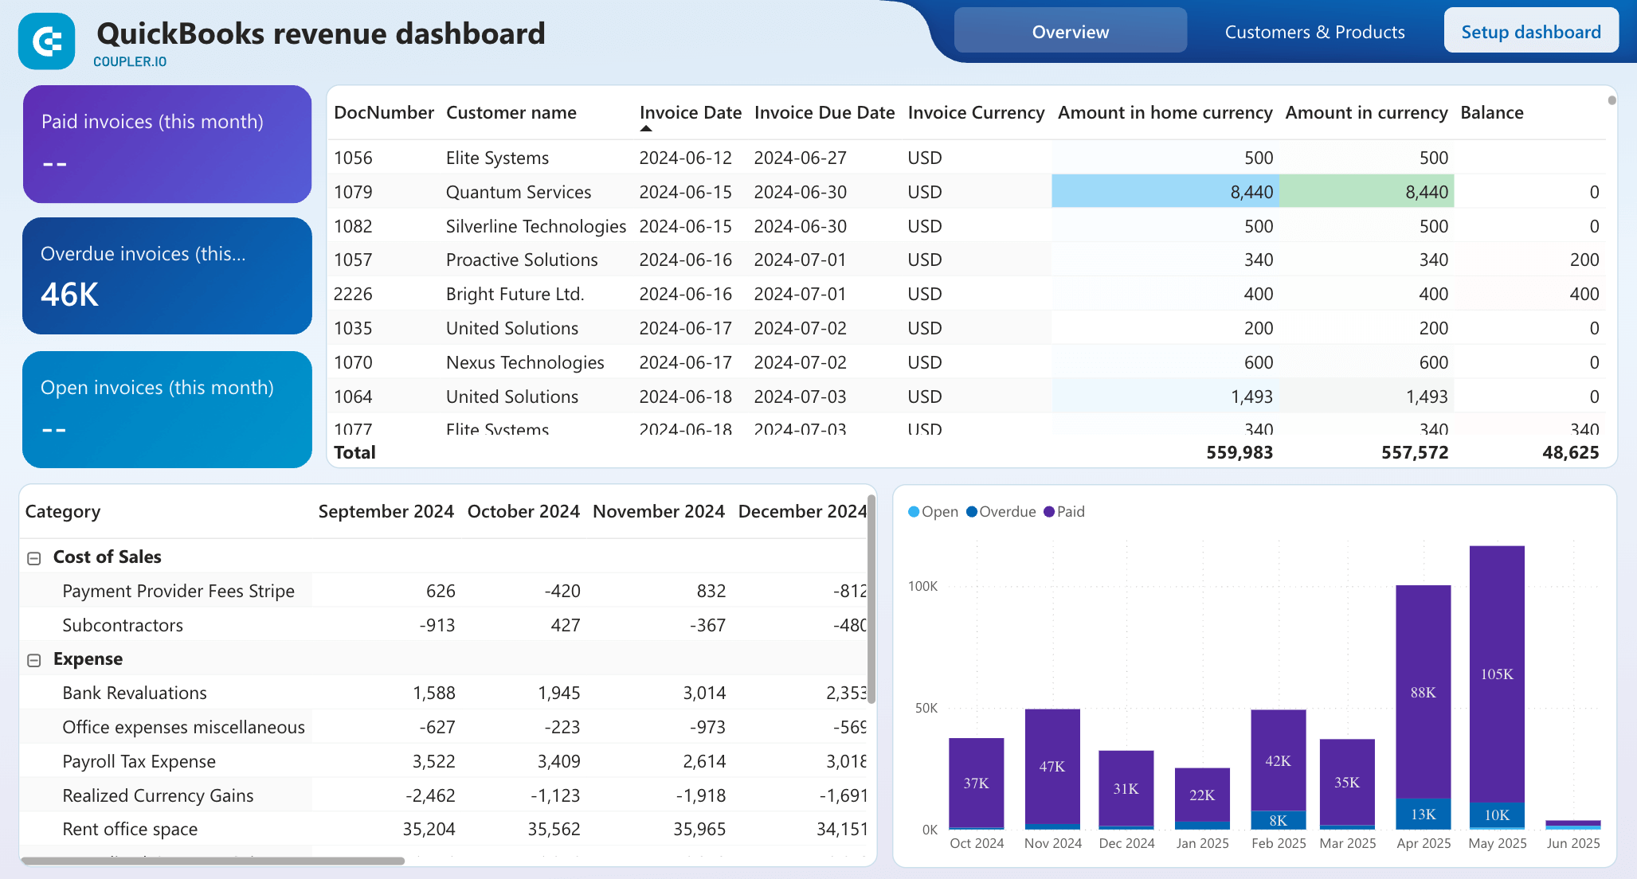
Task: Sort by Amount in currency header
Action: (1366, 112)
